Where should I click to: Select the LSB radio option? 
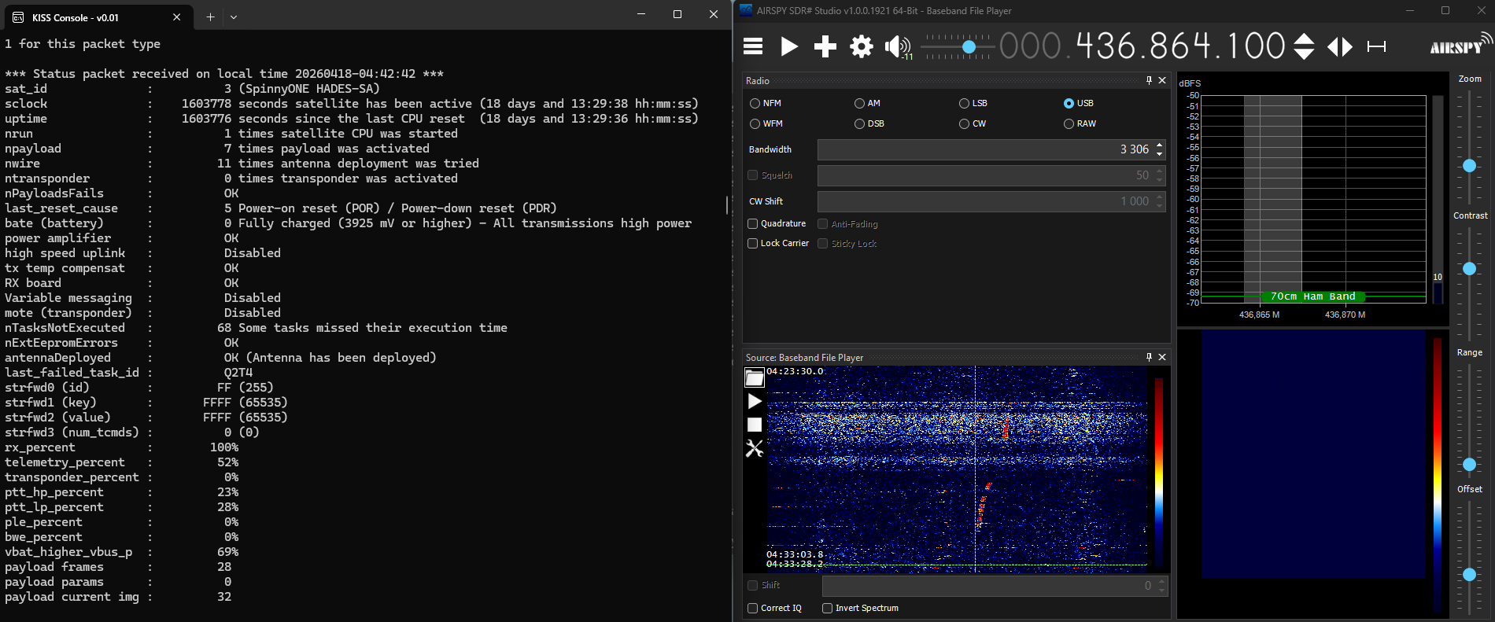pyautogui.click(x=964, y=103)
